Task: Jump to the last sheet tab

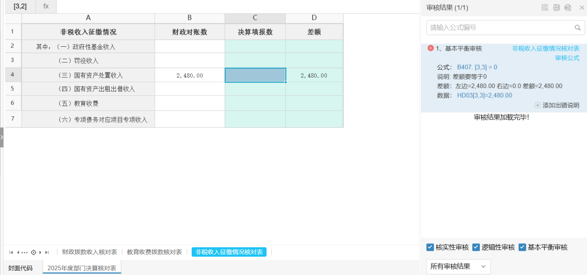Action: click(47, 252)
